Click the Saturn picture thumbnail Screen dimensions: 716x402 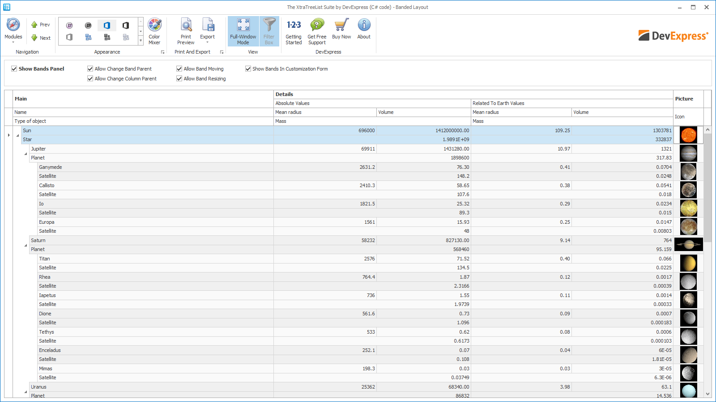pyautogui.click(x=689, y=245)
